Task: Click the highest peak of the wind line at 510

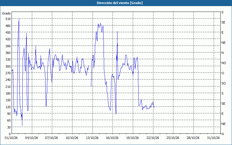Action: tap(19, 19)
